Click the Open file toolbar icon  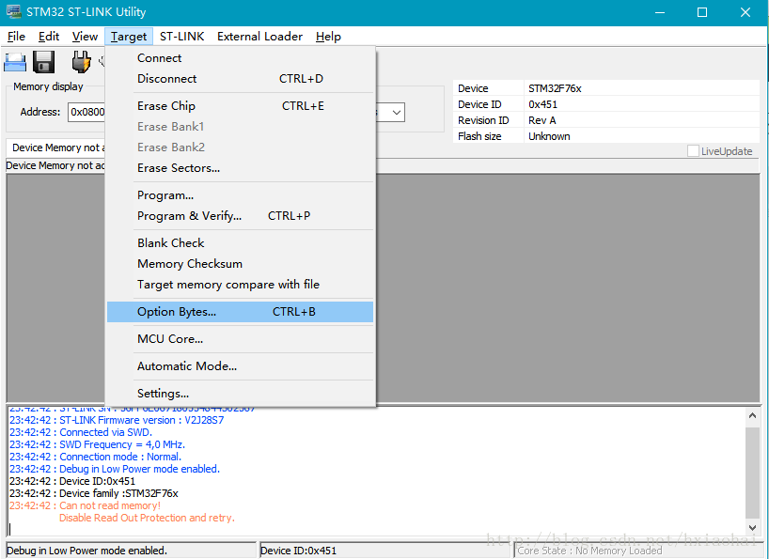15,63
